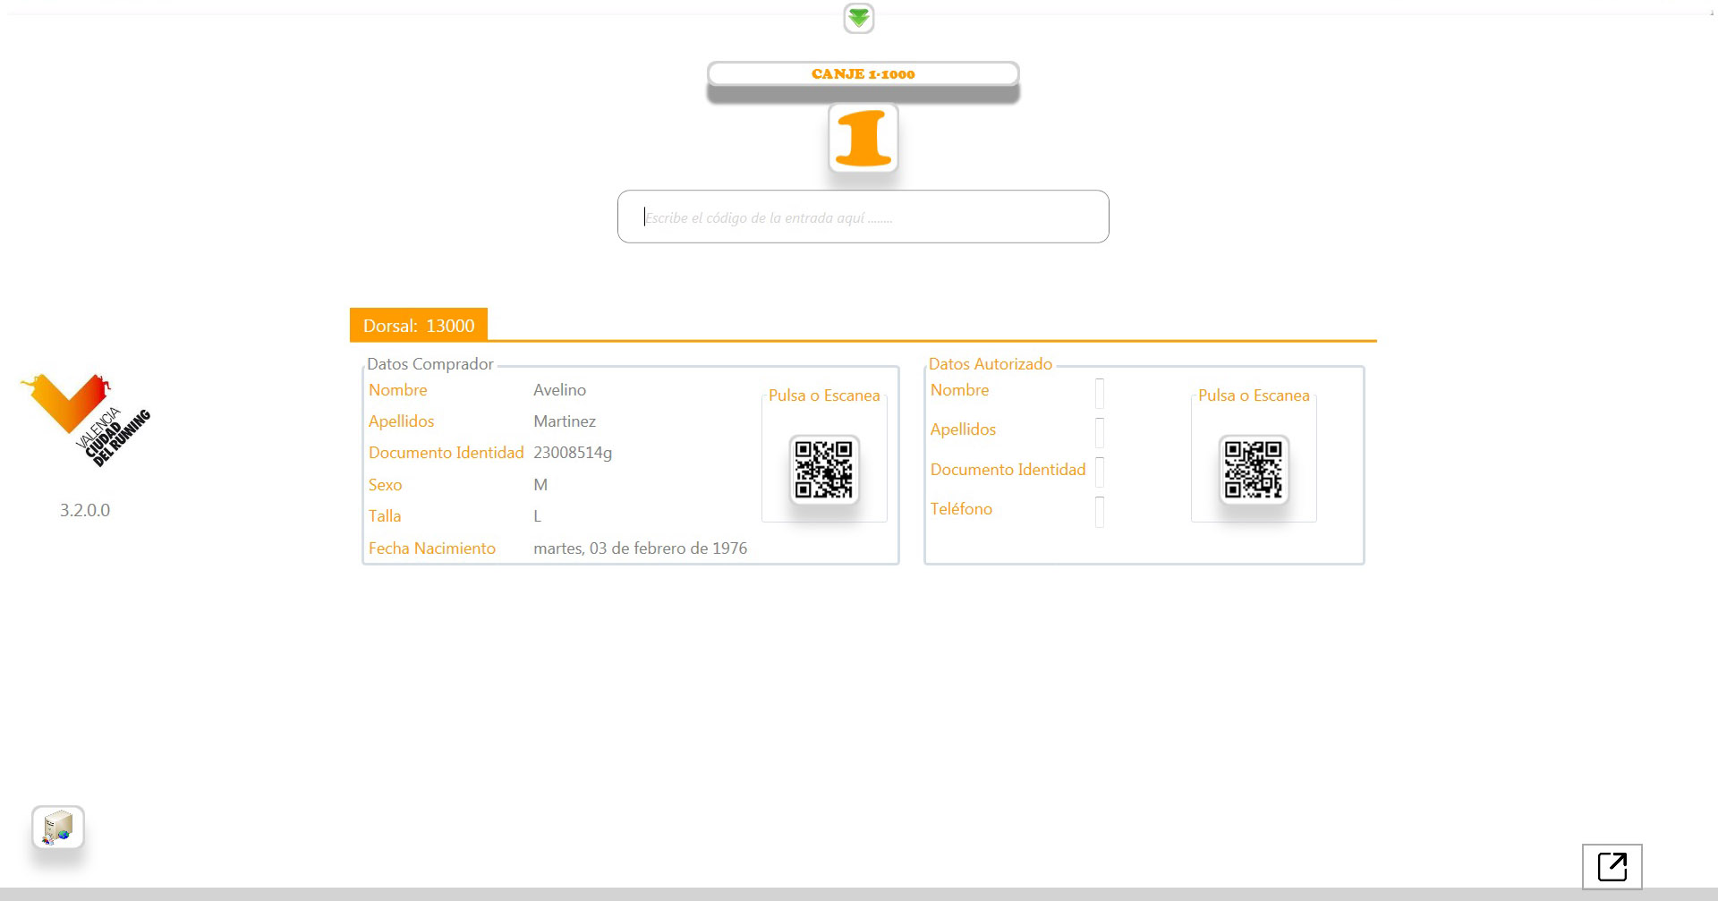Click the Apellidos field under Datos Autorizado
This screenshot has height=901, width=1718.
click(x=1100, y=432)
